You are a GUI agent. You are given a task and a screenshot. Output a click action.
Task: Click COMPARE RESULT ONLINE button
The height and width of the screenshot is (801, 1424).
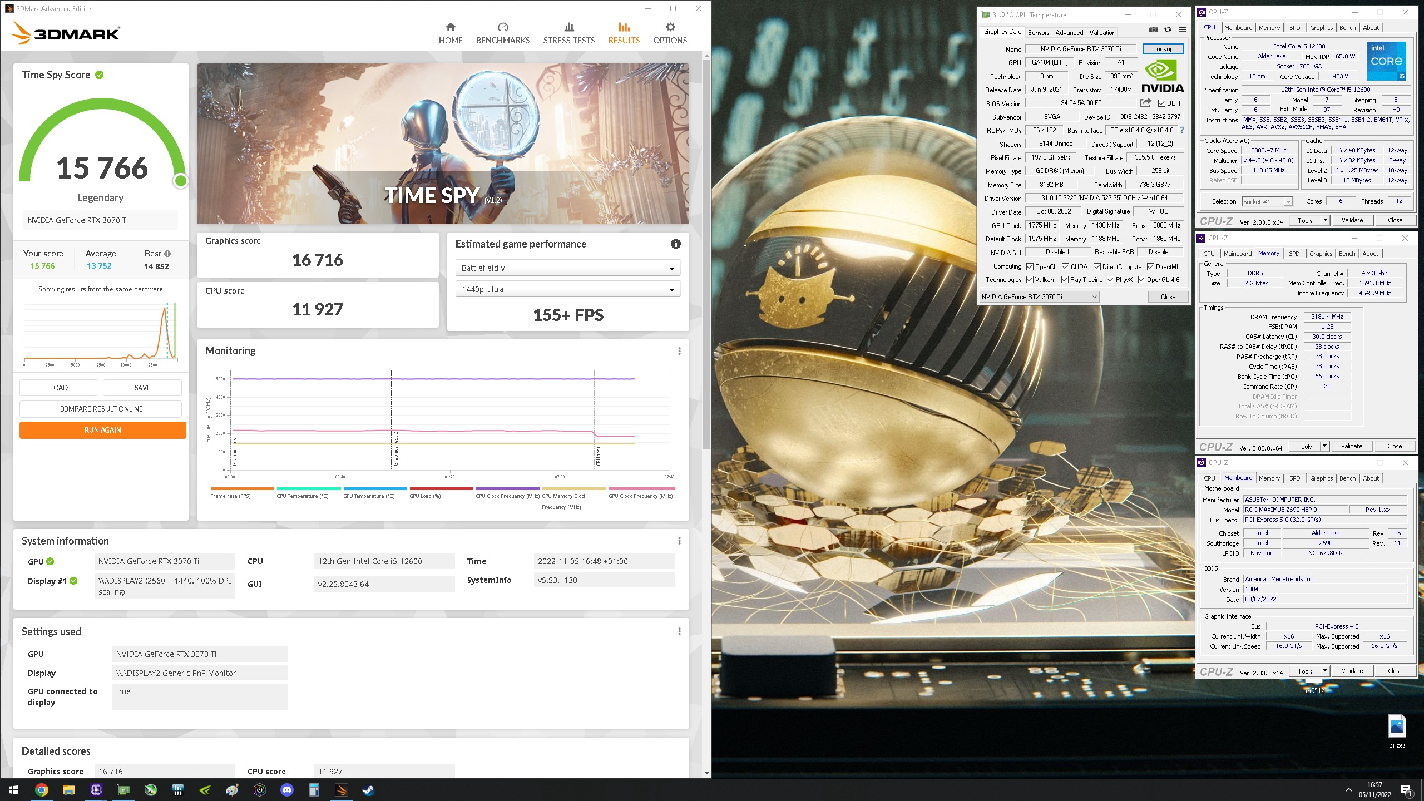click(101, 409)
